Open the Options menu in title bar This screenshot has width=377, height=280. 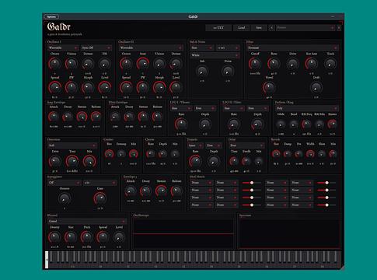point(51,16)
